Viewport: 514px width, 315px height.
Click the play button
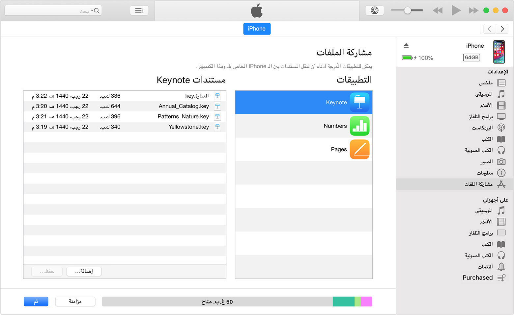[x=456, y=10]
